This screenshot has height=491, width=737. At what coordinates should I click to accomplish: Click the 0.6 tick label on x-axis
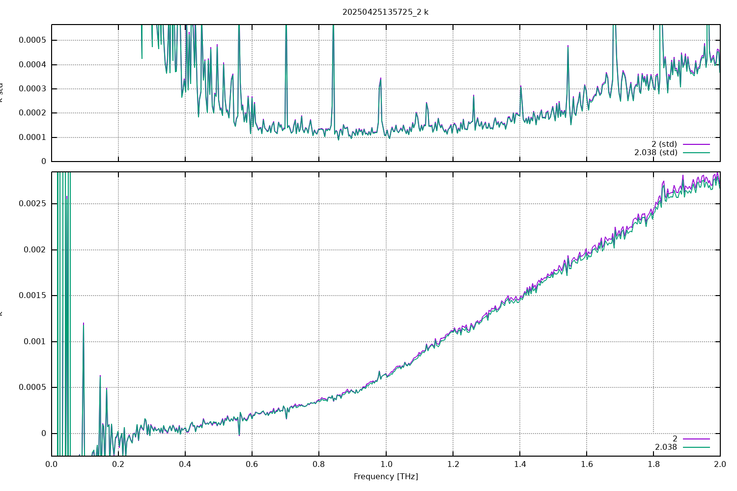tap(252, 464)
